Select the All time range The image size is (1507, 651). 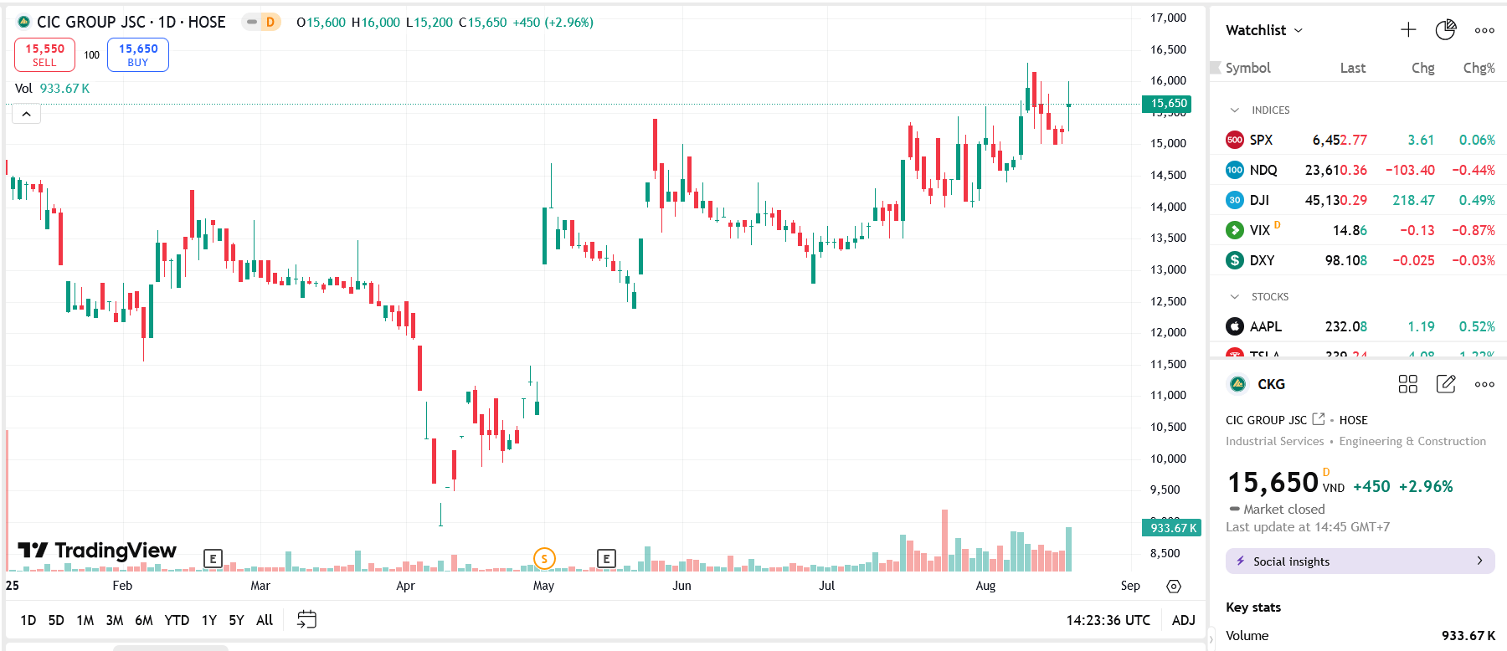click(x=265, y=620)
